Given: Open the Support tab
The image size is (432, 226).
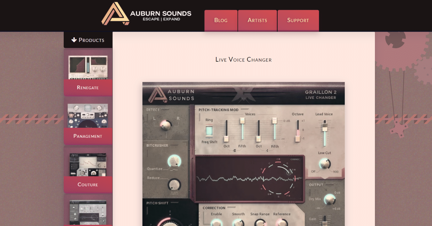Looking at the screenshot, I should (x=298, y=20).
